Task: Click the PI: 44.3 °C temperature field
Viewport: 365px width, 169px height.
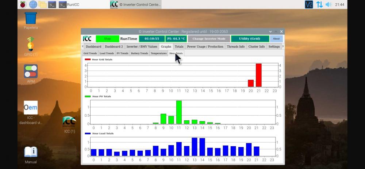Action: tap(176, 39)
